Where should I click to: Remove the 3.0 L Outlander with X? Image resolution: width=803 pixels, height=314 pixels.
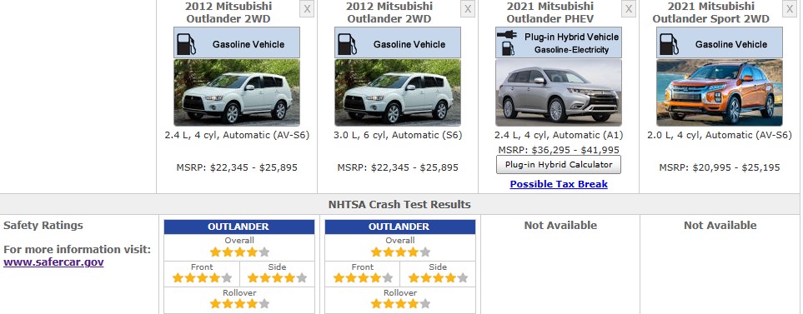(468, 8)
